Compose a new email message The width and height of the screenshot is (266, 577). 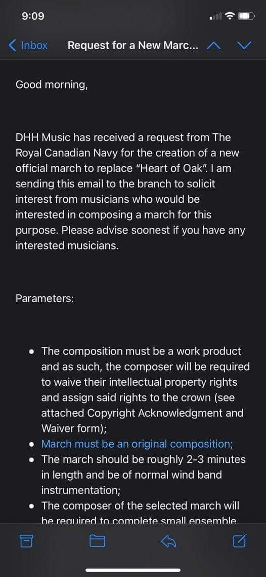pos(240,540)
